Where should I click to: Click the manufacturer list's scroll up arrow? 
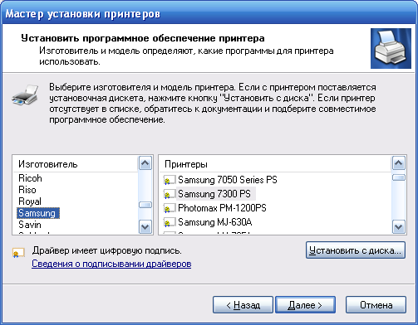145,163
